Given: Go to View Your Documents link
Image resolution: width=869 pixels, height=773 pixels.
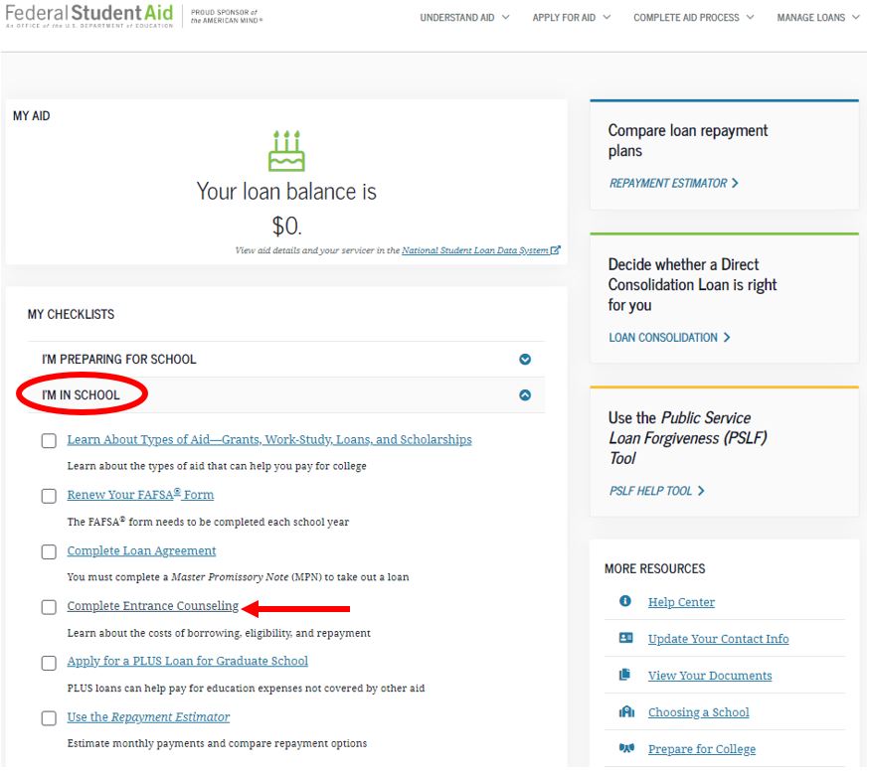Looking at the screenshot, I should click(x=710, y=676).
